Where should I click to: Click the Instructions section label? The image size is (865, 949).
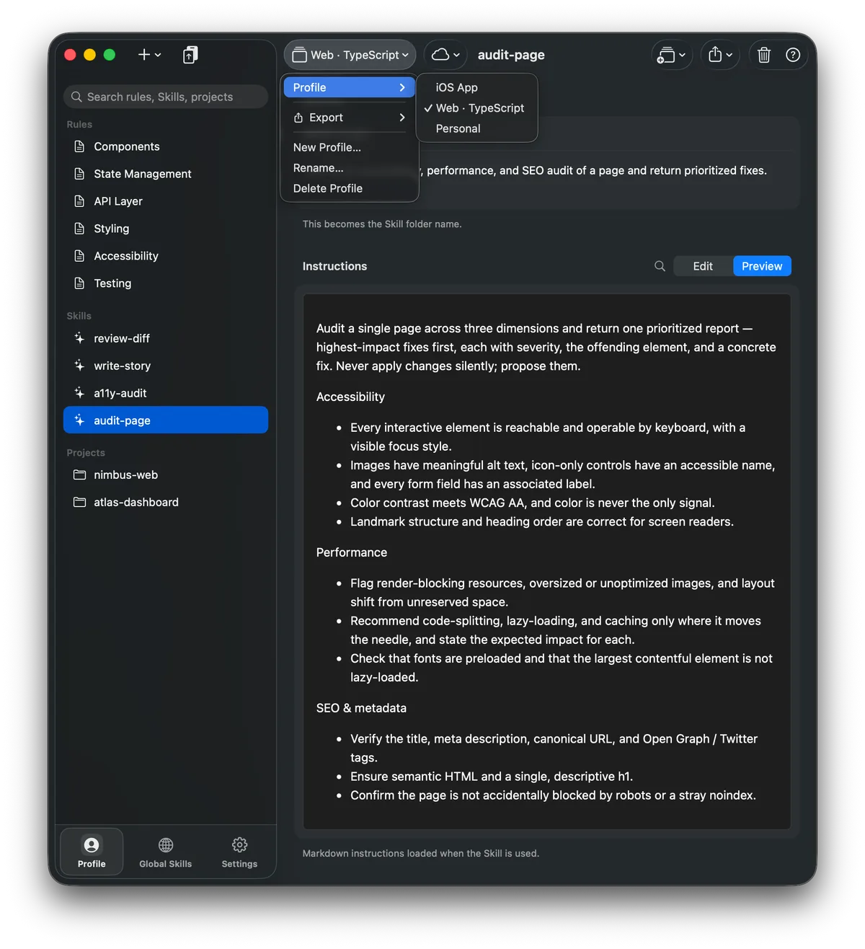click(x=334, y=266)
